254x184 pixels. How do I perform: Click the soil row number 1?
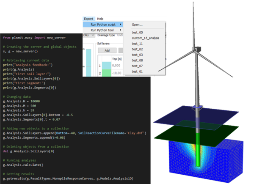pos(100,66)
